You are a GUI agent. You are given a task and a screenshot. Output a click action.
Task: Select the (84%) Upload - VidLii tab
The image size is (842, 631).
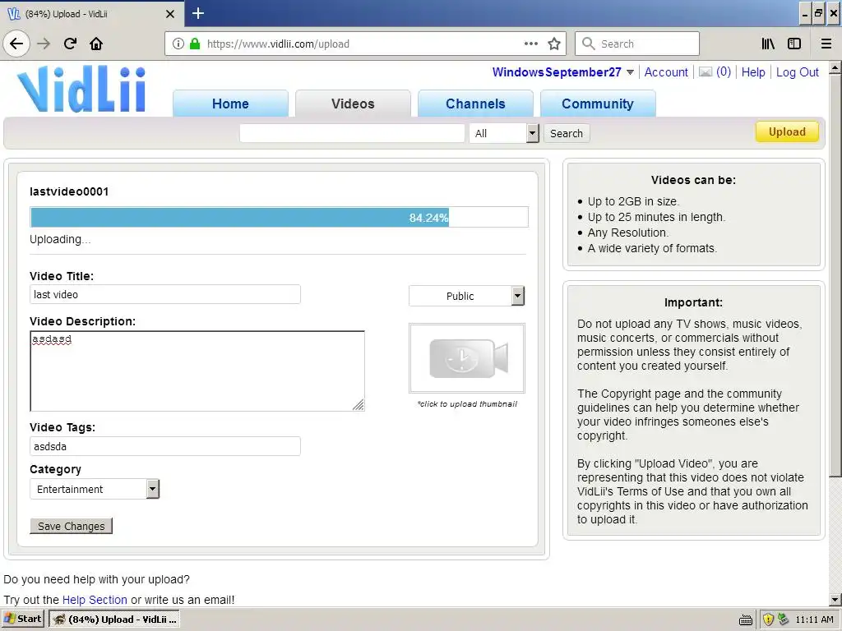tap(91, 14)
